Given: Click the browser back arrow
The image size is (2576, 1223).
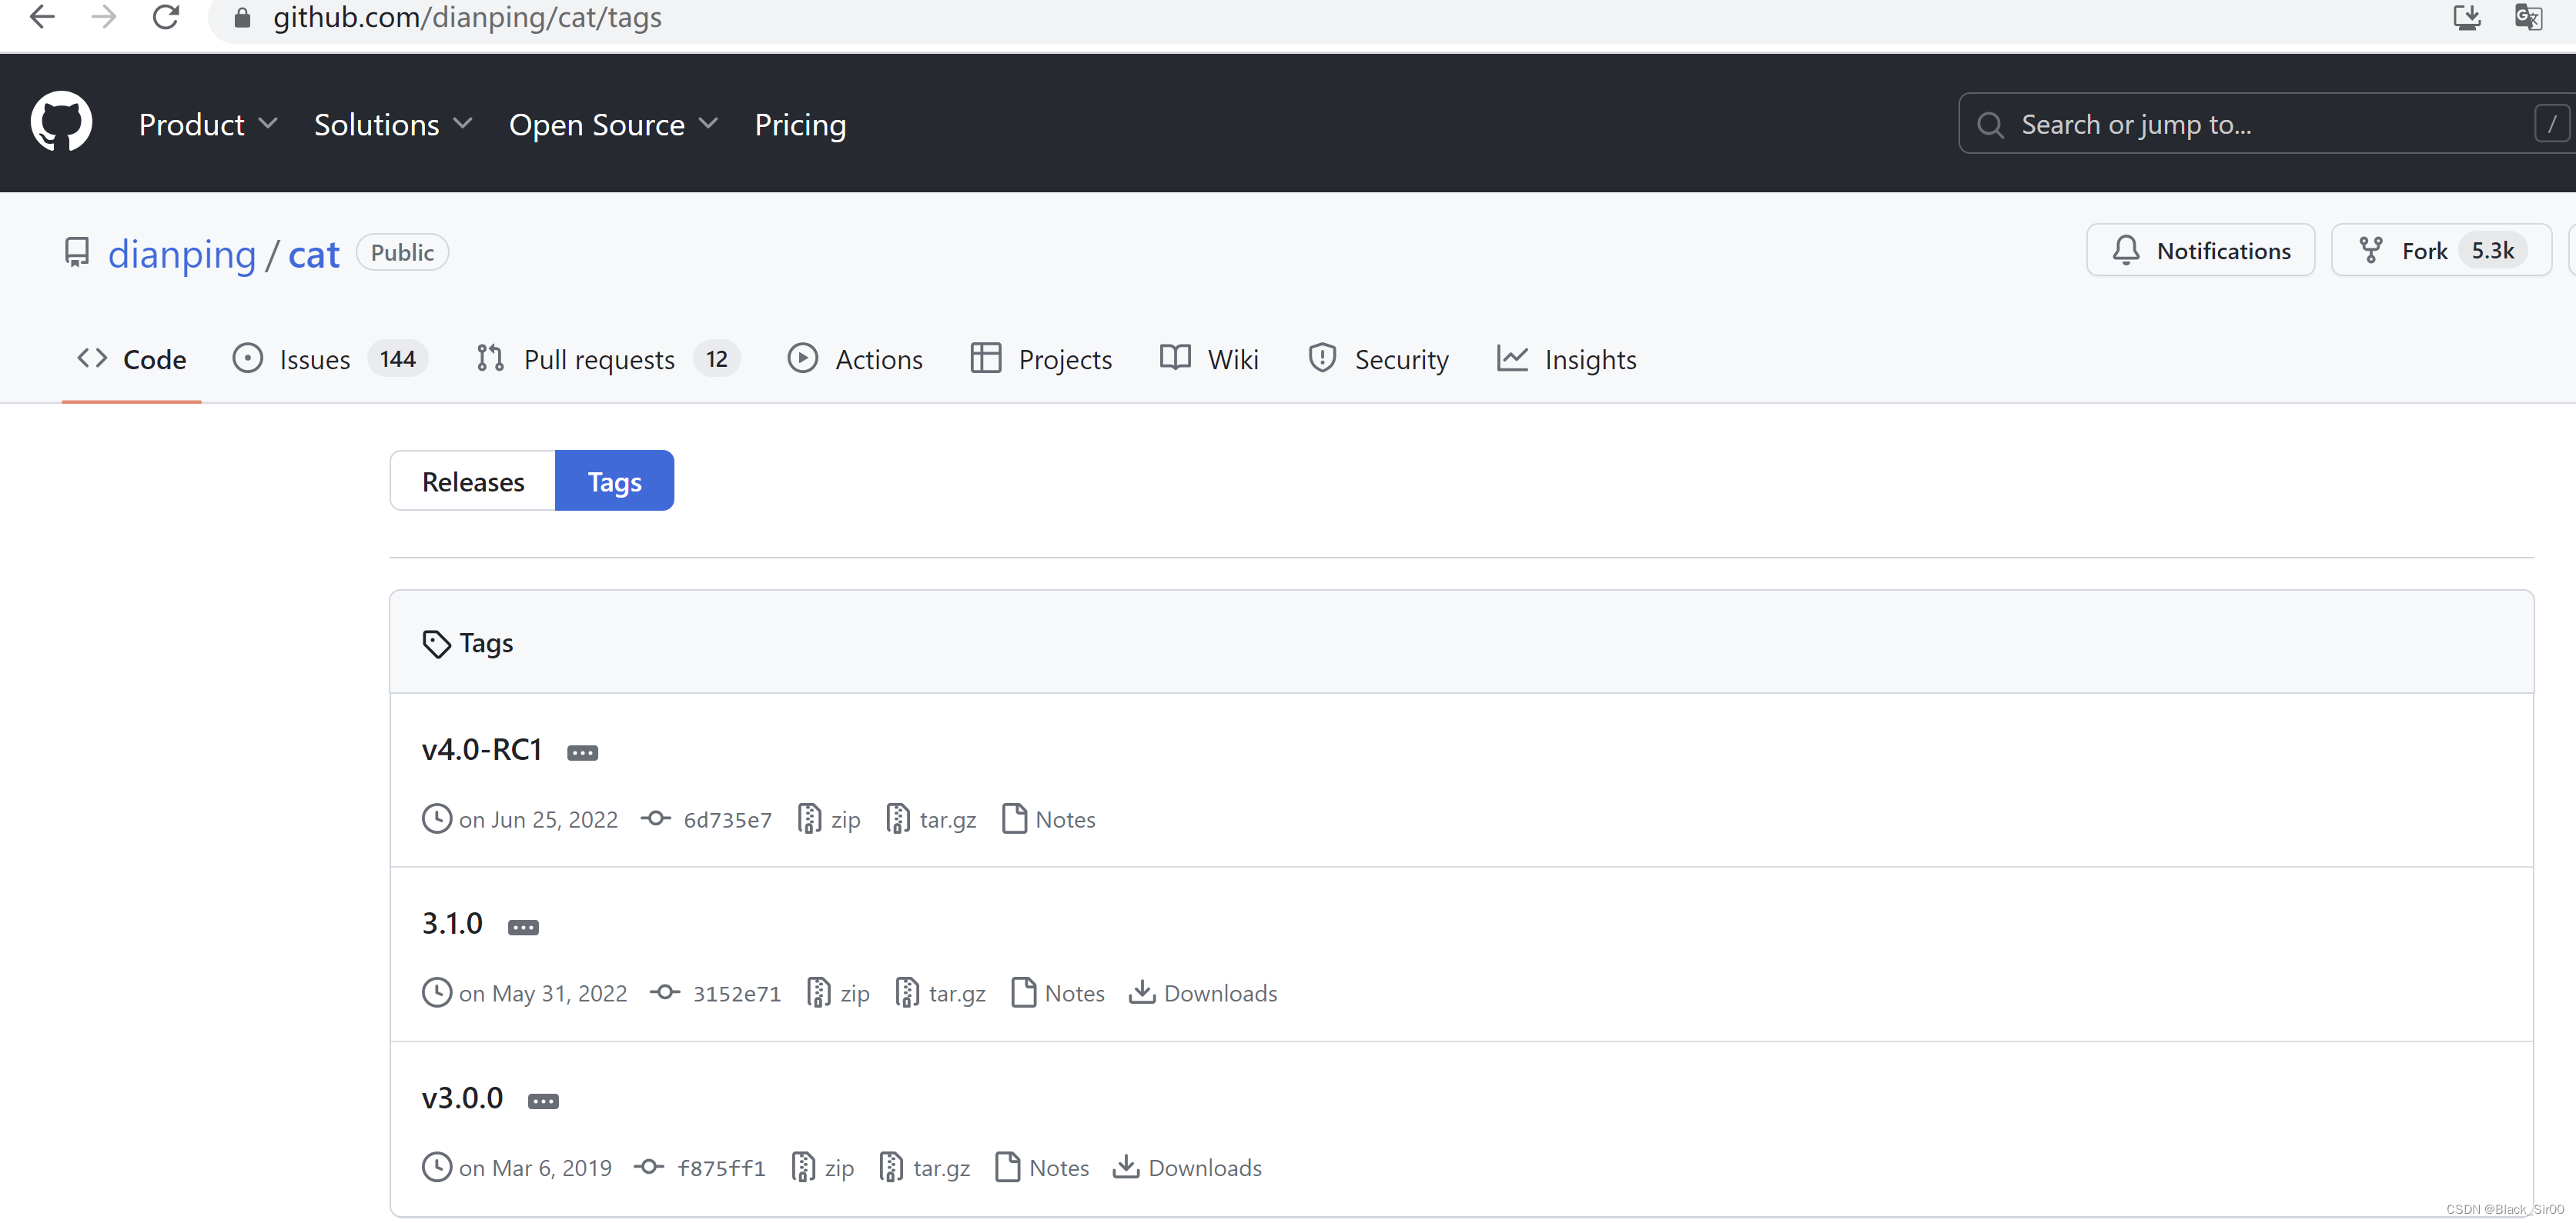Looking at the screenshot, I should pyautogui.click(x=42, y=17).
